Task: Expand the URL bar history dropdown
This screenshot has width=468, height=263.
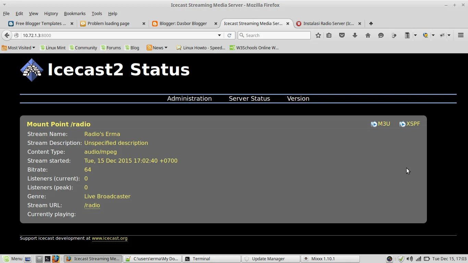Action: [220, 35]
